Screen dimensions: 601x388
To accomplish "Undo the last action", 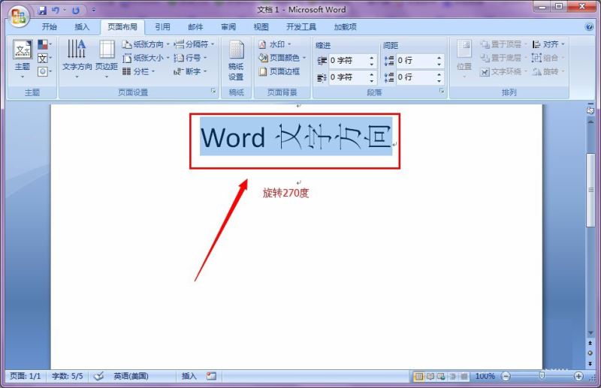I will (56, 11).
